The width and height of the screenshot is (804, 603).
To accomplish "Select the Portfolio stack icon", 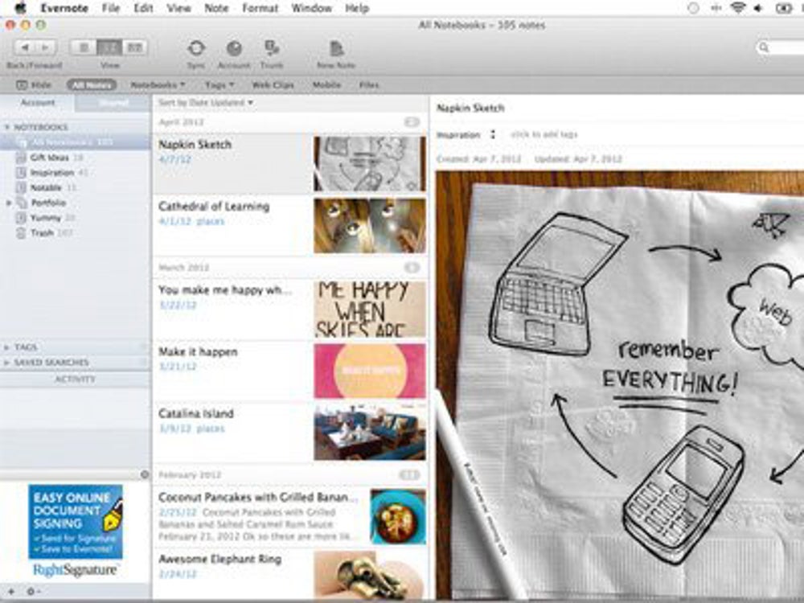I will coord(22,203).
